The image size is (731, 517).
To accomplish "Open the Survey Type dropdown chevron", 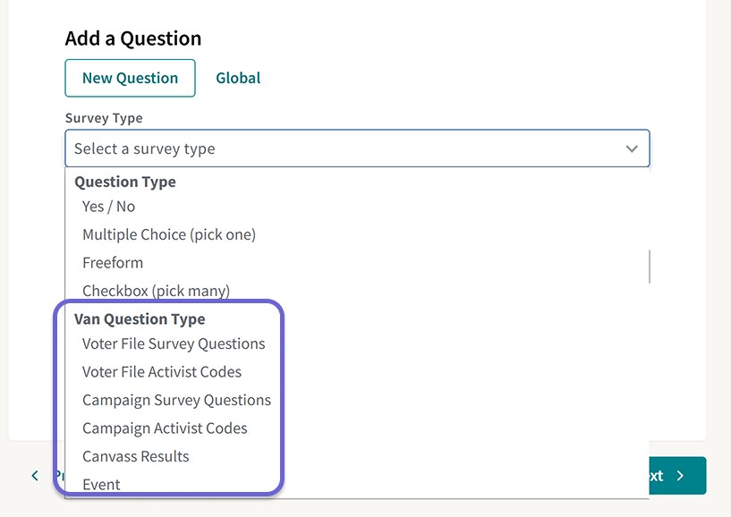I will tap(632, 148).
